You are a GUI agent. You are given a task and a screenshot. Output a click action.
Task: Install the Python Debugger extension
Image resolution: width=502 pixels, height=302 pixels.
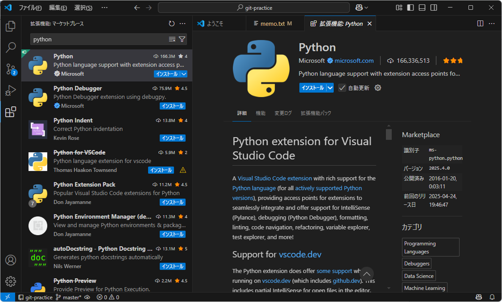pyautogui.click(x=173, y=106)
